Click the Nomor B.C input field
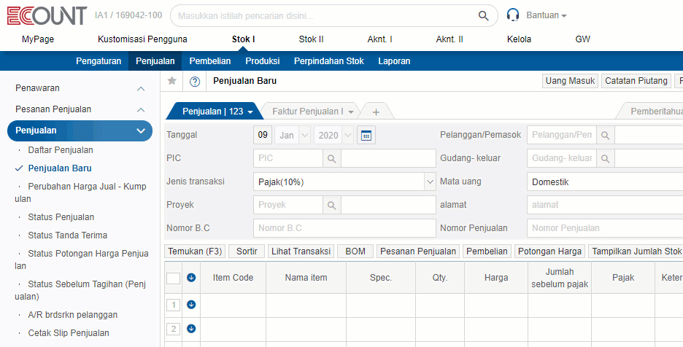The image size is (683, 347). (344, 228)
